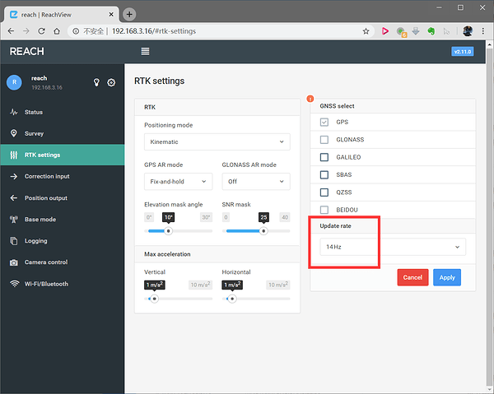This screenshot has width=494, height=394.
Task: Click the Survey location pin icon
Action: [13, 133]
